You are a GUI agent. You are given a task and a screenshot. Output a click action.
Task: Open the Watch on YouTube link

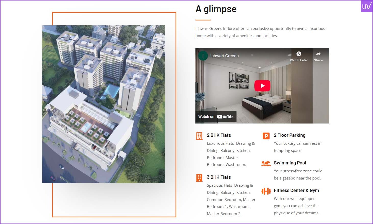click(216, 117)
